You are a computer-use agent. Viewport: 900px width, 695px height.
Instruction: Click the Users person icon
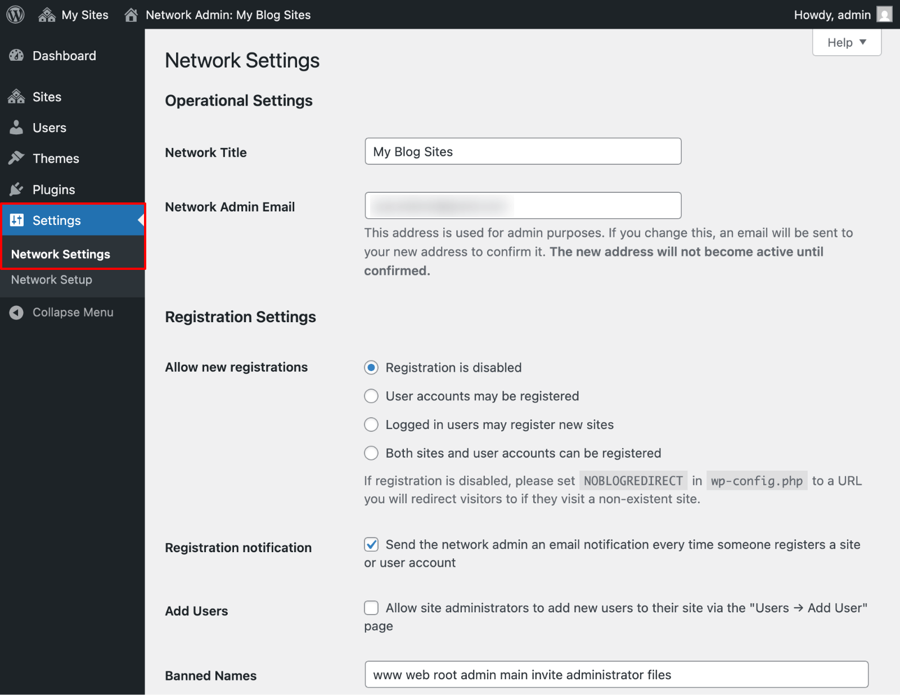16,128
